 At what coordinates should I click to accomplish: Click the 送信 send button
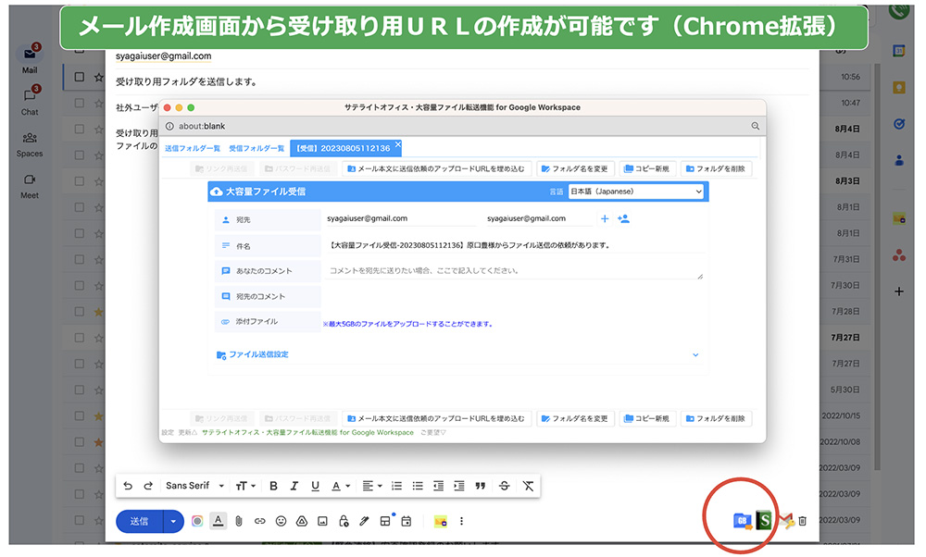pos(140,521)
